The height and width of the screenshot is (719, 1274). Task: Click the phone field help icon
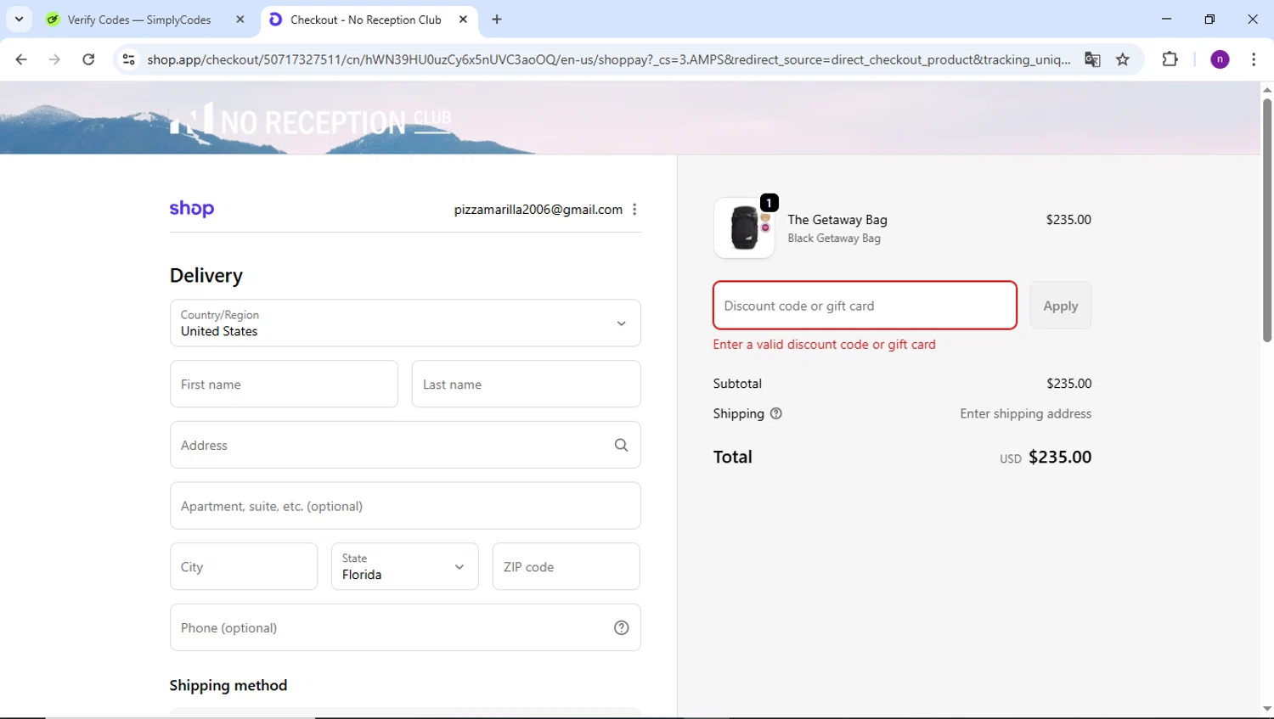(621, 627)
